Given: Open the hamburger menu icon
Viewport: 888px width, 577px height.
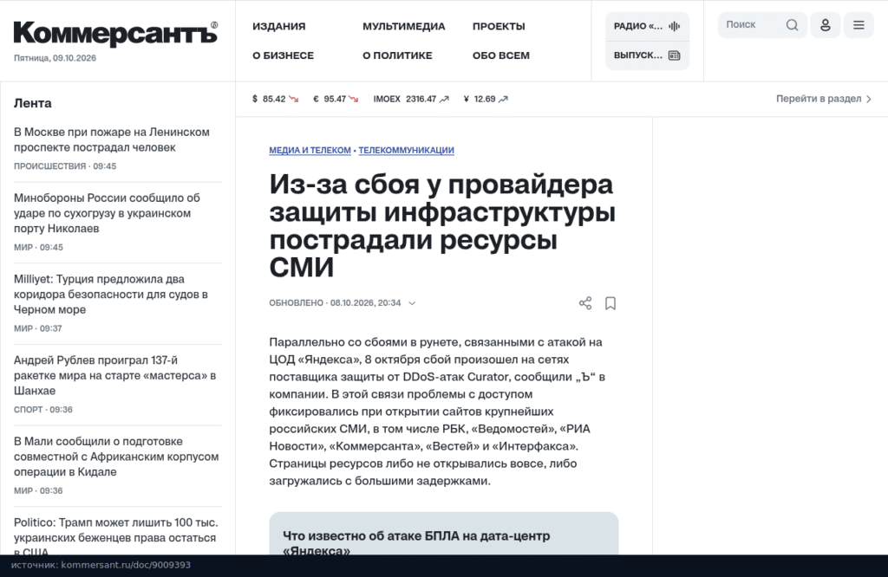Looking at the screenshot, I should 859,25.
